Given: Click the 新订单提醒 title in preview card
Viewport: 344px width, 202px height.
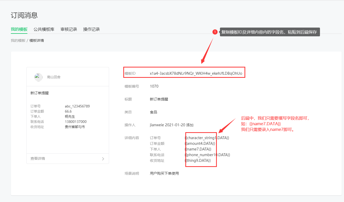Looking at the screenshot, I should [40, 93].
